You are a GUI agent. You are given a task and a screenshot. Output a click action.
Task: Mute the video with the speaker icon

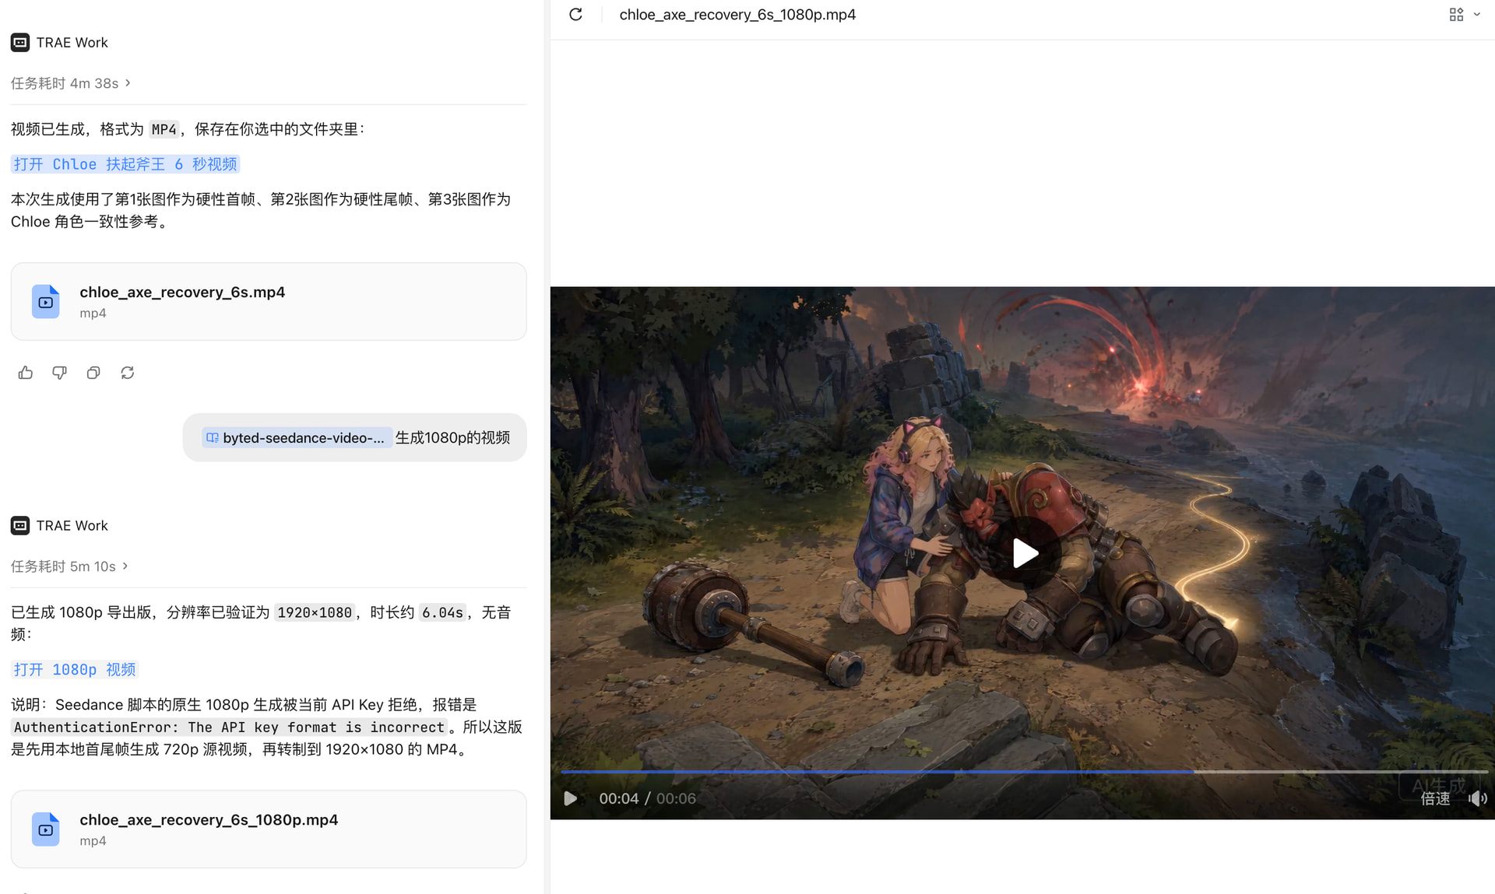tap(1477, 798)
